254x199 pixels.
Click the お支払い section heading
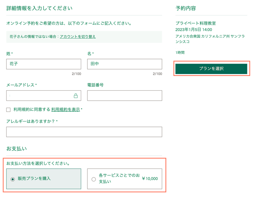17,148
